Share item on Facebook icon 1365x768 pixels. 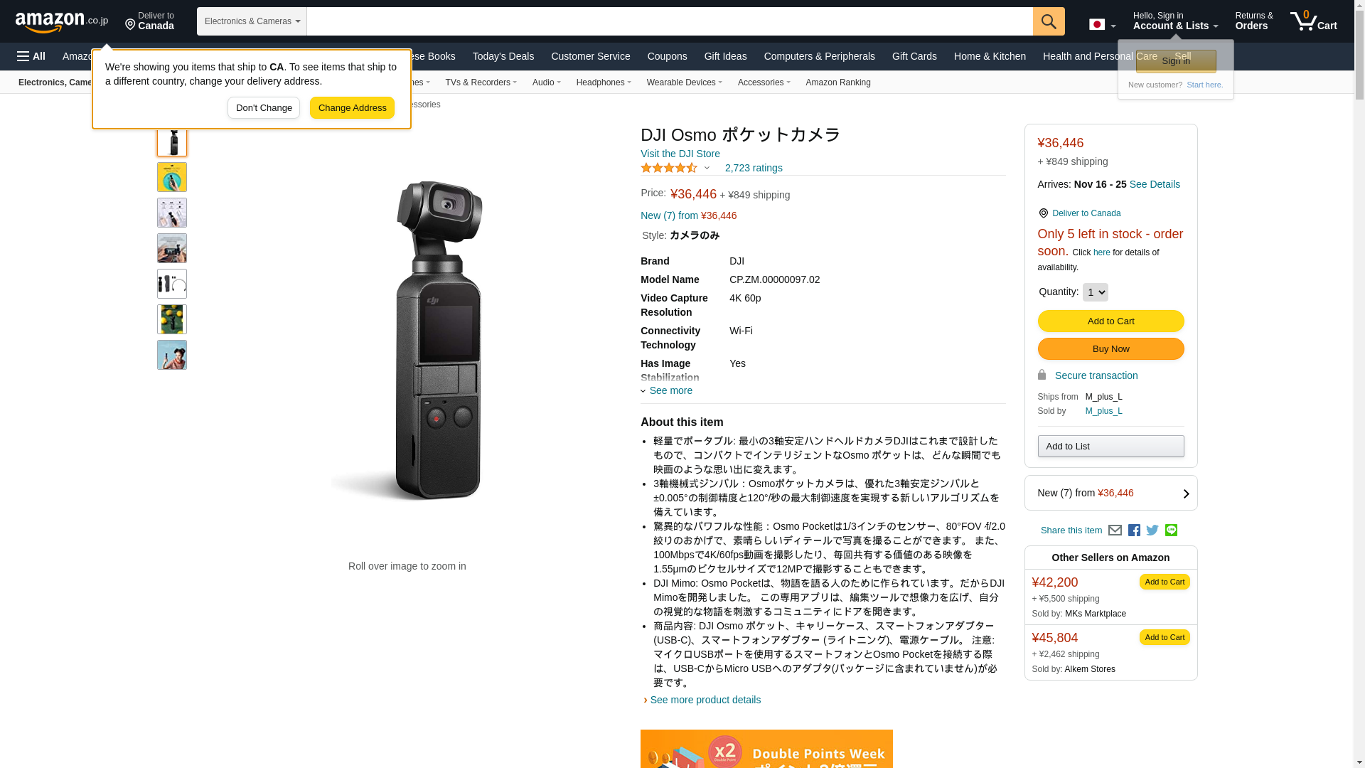[x=1134, y=530]
